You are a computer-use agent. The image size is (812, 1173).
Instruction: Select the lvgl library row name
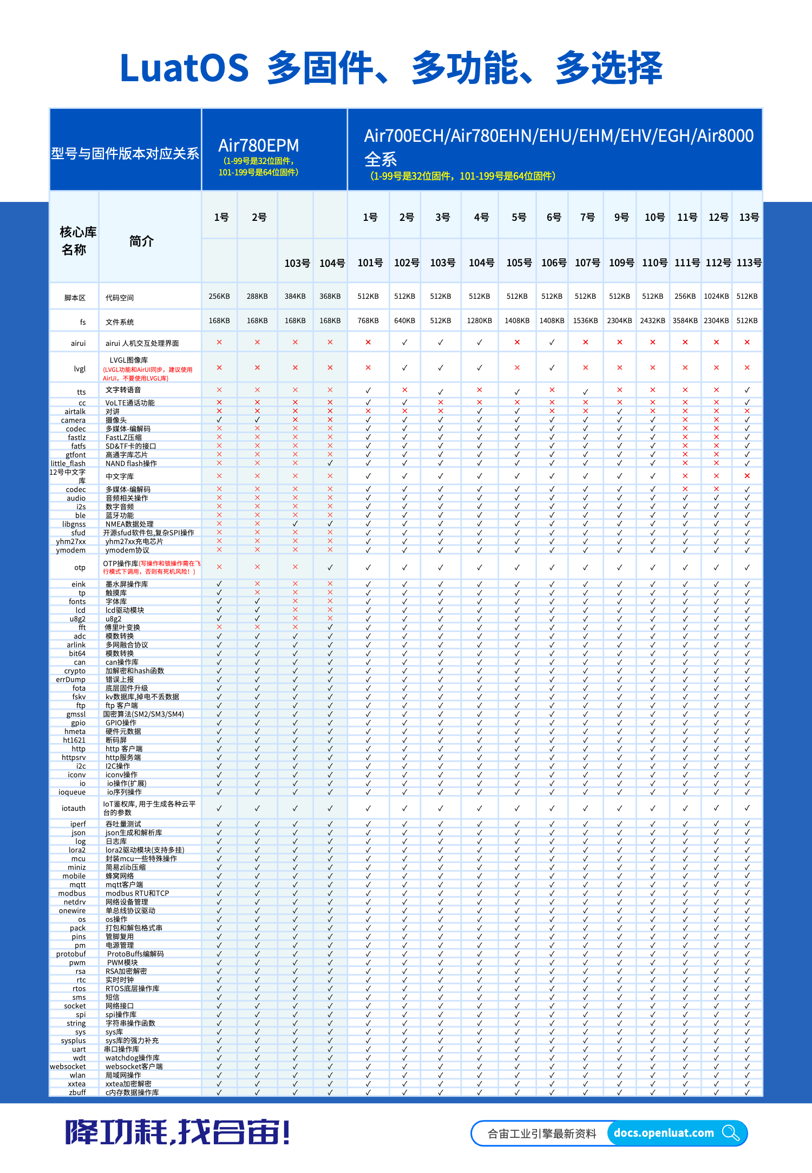80,369
